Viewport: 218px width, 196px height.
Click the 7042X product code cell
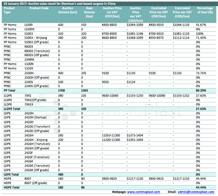pos(30,104)
